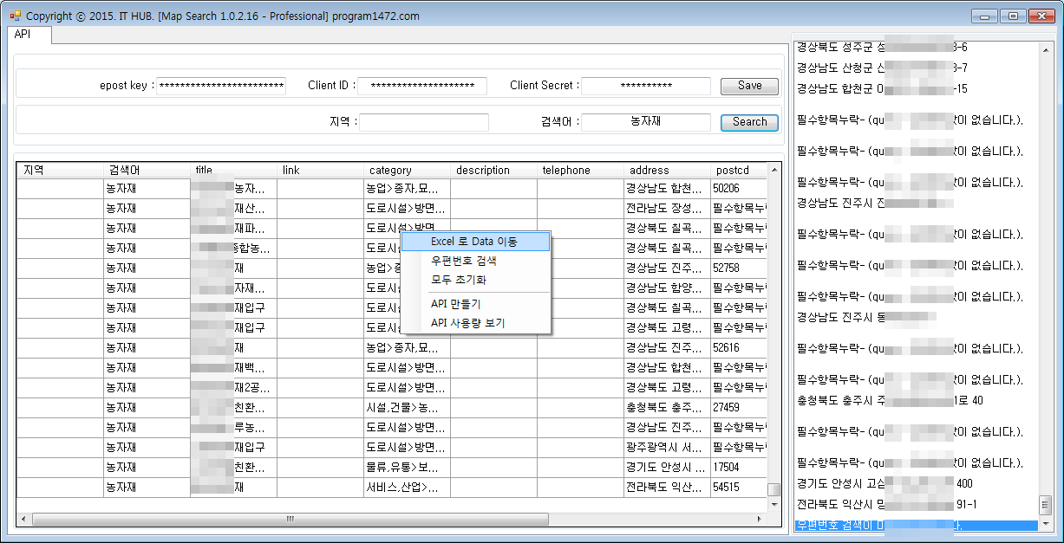Click the 검색어 field containing 농자재
This screenshot has width=1064, height=543.
(x=646, y=122)
